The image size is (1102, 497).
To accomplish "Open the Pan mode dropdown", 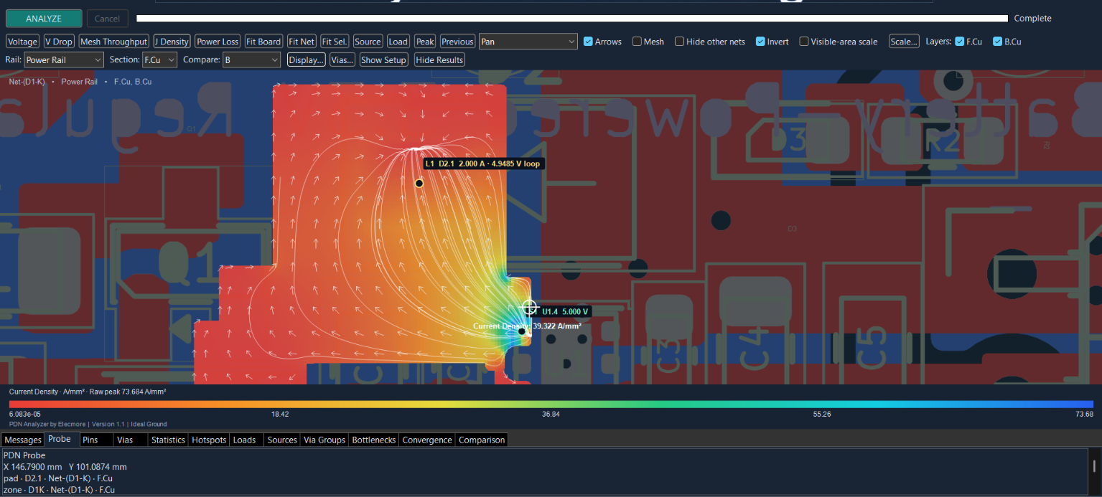I will (528, 42).
